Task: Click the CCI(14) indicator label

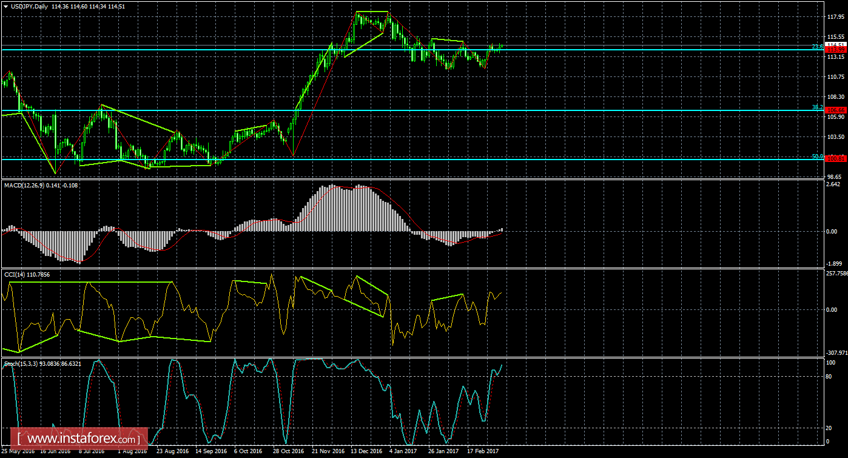Action: click(18, 274)
